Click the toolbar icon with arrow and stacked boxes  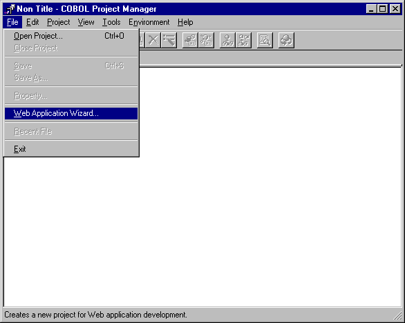[x=190, y=40]
